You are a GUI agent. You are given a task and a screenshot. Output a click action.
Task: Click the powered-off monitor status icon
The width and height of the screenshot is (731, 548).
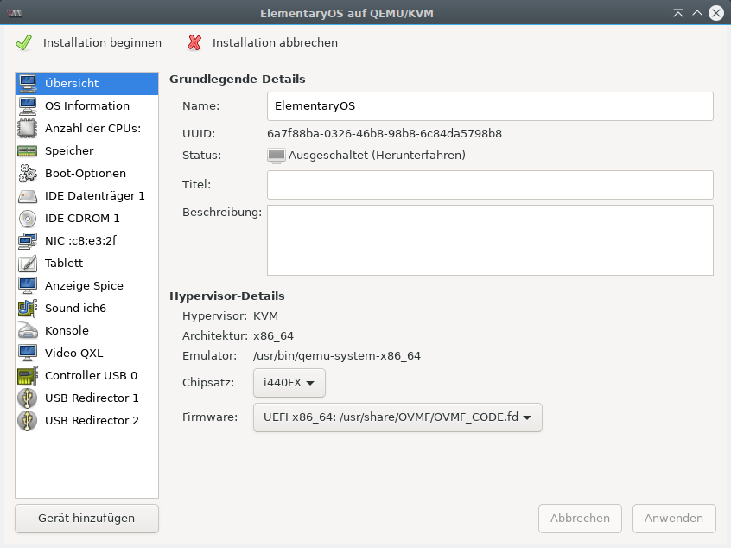(276, 156)
